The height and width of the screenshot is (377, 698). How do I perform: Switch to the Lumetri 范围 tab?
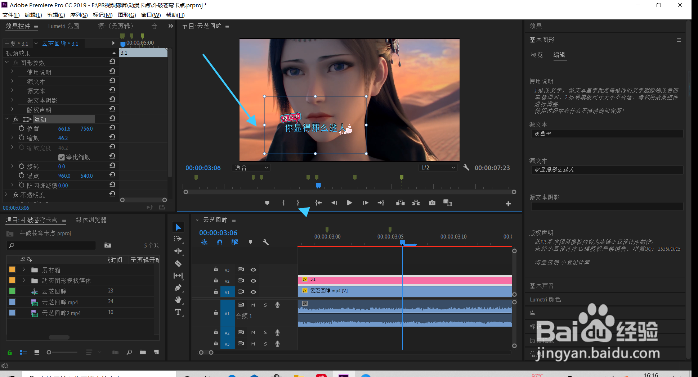(x=63, y=26)
